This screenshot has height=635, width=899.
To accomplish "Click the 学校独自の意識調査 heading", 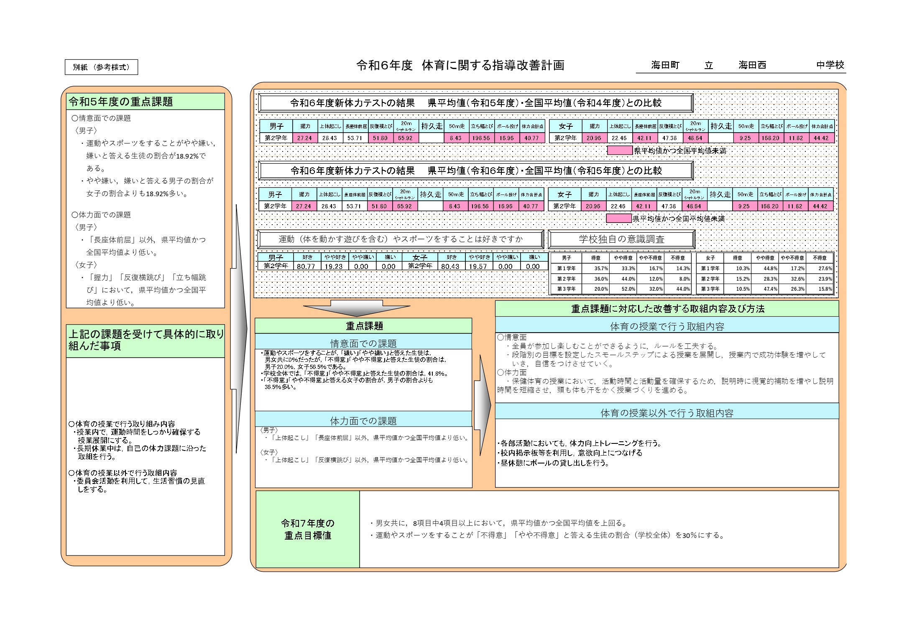I will (622, 239).
